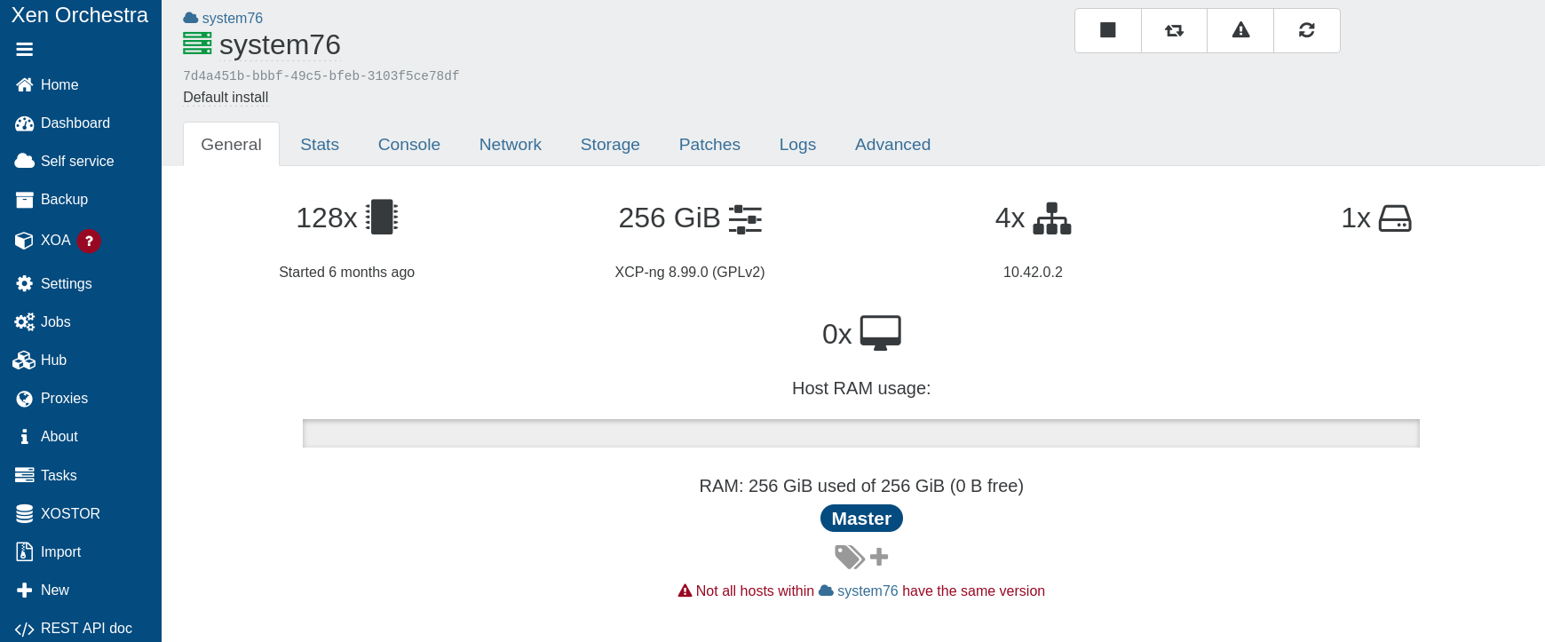
Task: Click the CPU chip icon
Action: pos(382,218)
